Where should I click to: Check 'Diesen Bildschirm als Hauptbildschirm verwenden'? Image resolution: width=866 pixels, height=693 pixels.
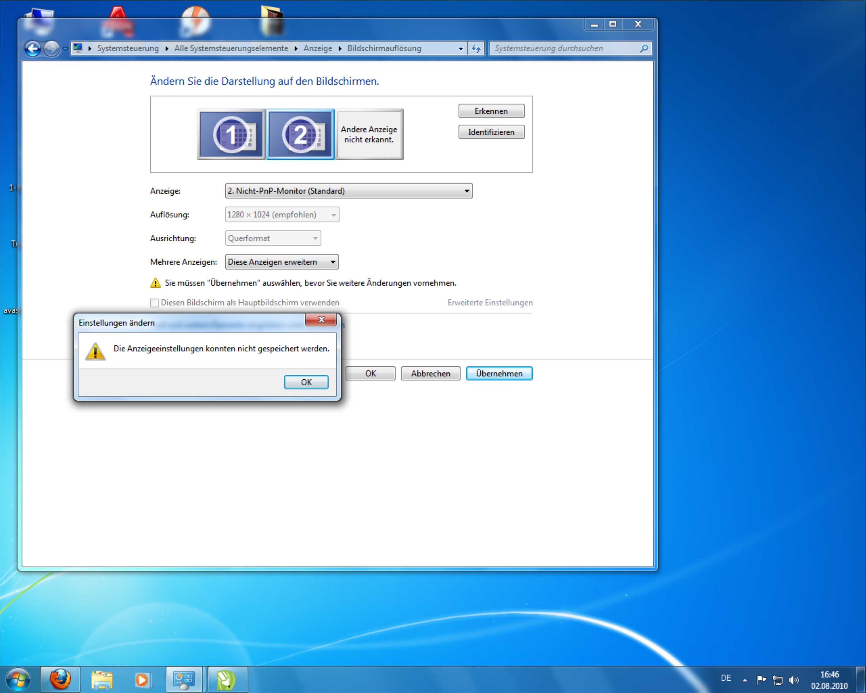coord(155,303)
